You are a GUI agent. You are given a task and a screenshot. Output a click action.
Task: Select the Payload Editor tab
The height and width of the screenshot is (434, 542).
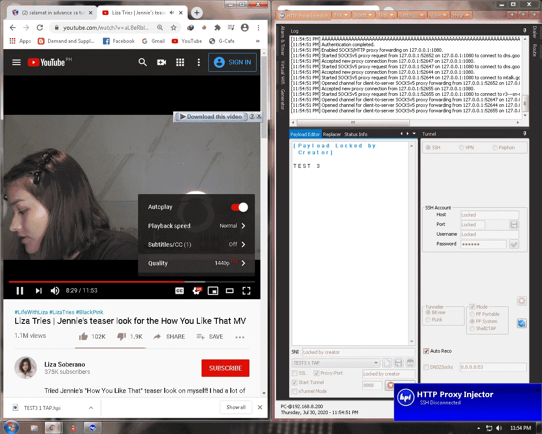[x=305, y=134]
